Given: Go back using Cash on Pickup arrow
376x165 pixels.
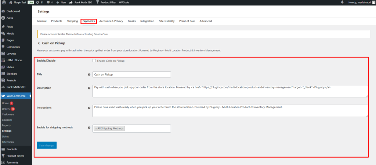Looking at the screenshot, I should coord(39,43).
